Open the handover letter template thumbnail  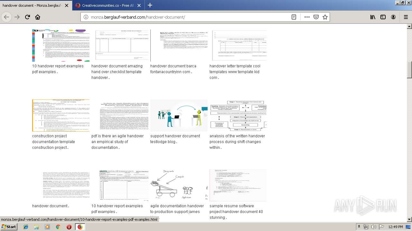point(238,45)
